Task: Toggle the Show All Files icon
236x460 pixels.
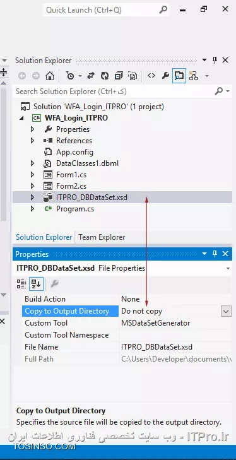Action: point(133,76)
